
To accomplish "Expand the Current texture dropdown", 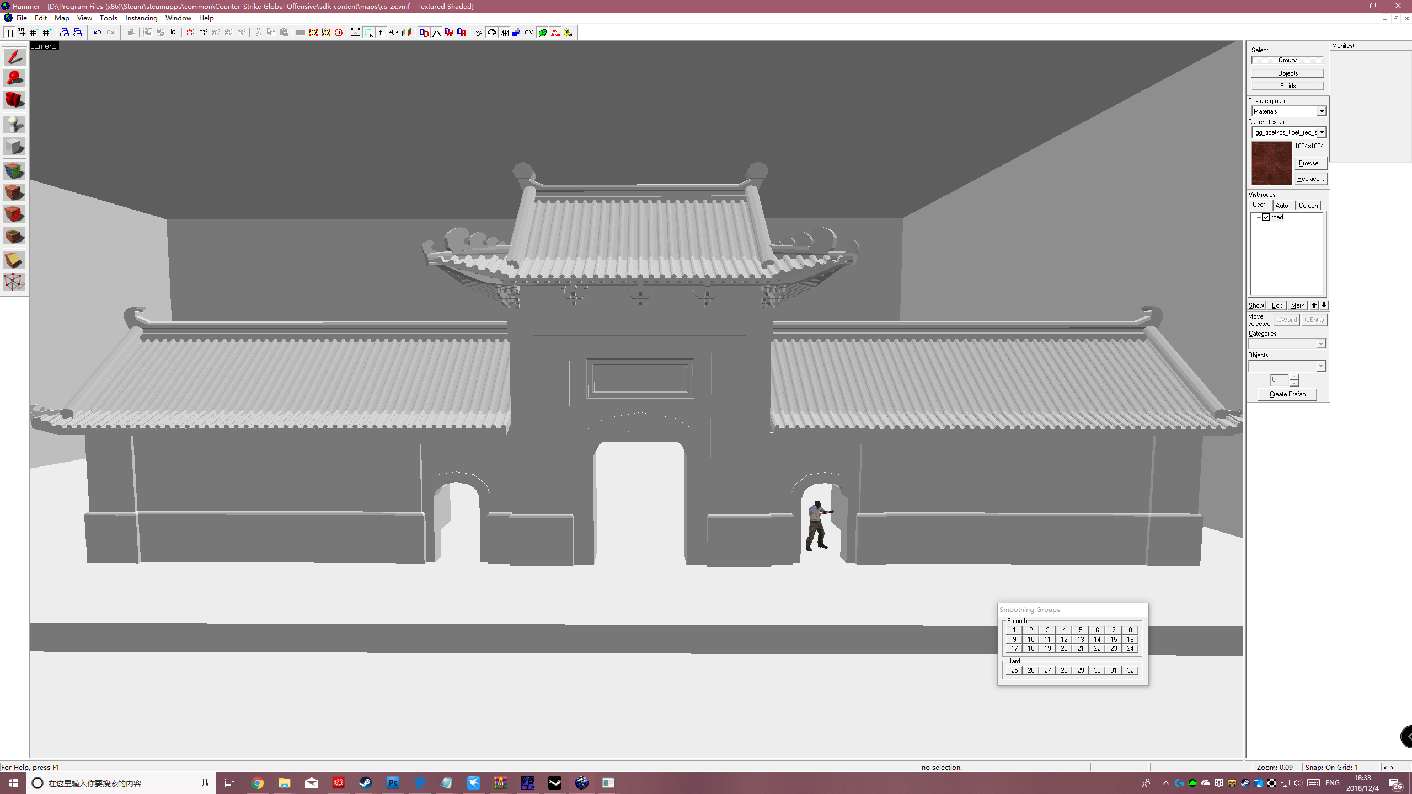I will pos(1322,132).
